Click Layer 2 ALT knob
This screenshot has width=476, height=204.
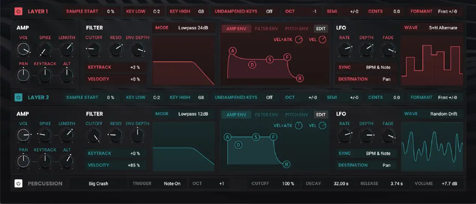click(x=67, y=161)
